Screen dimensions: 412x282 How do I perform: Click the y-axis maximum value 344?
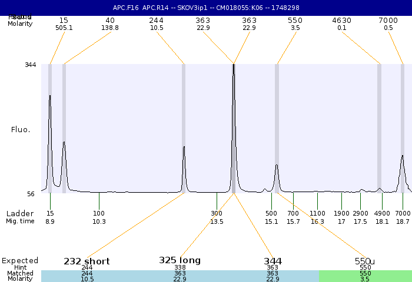click(x=30, y=65)
